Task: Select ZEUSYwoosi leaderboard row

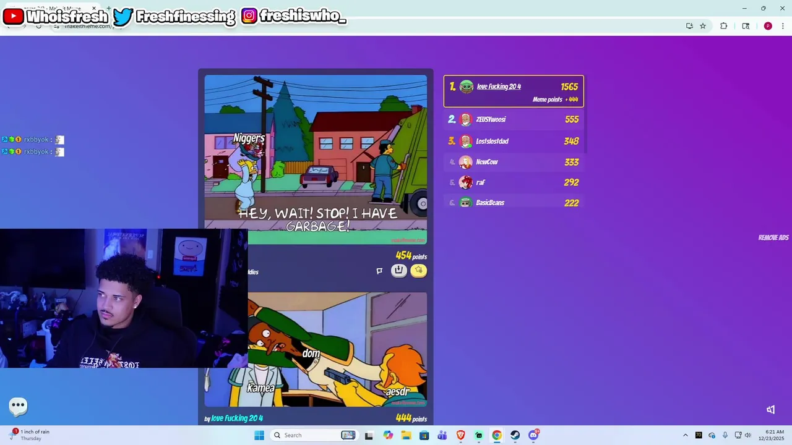Action: click(514, 119)
